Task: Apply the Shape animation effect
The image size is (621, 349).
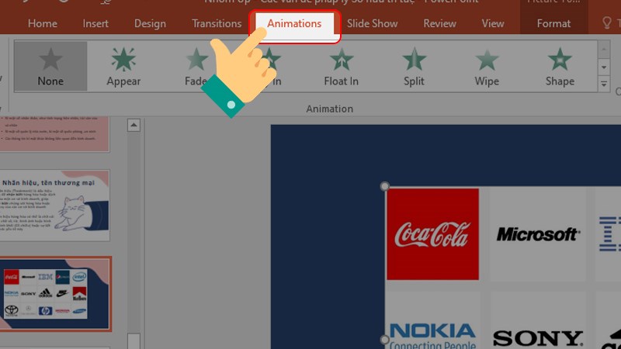Action: click(560, 66)
